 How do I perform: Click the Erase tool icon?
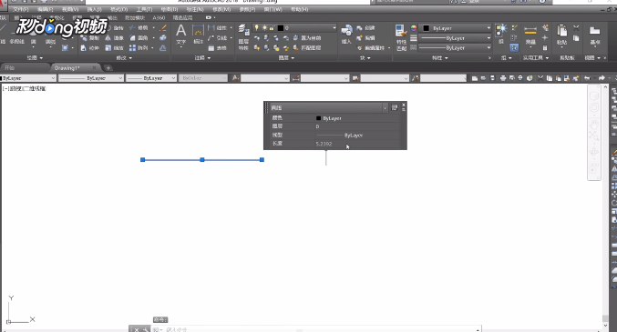click(163, 28)
